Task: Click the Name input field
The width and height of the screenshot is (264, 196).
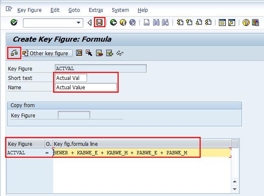Action: pyautogui.click(x=86, y=87)
